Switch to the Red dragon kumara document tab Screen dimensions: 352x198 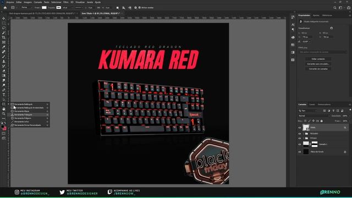pyautogui.click(x=42, y=13)
